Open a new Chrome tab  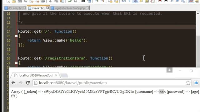coord(64,75)
